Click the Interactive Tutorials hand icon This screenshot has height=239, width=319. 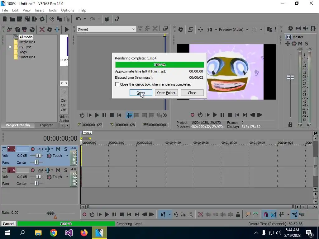click(x=107, y=19)
